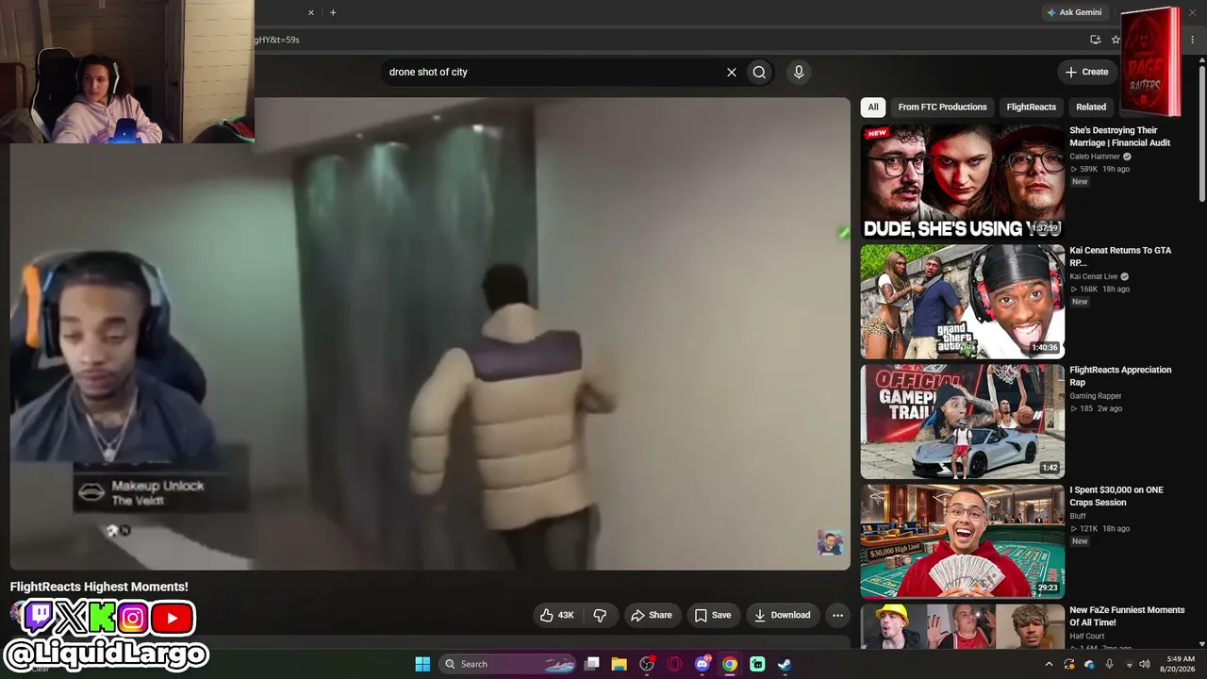Show hidden system tray icons
Screen dimensions: 1207x679
[1049, 664]
